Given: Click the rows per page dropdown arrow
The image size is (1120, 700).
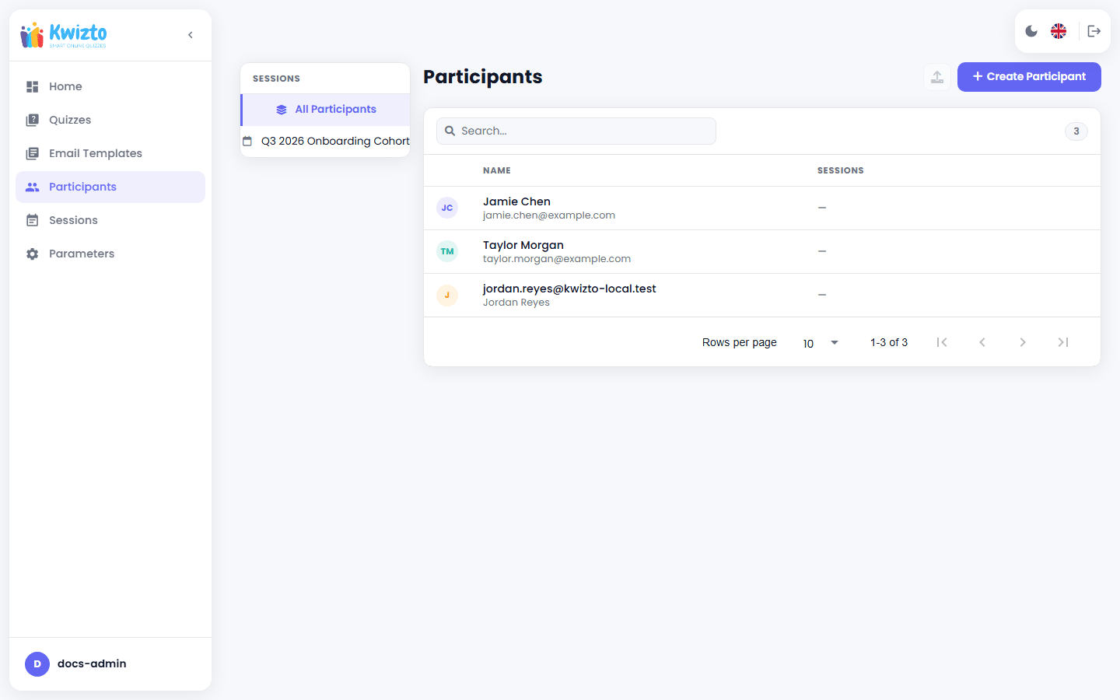Looking at the screenshot, I should [x=835, y=343].
